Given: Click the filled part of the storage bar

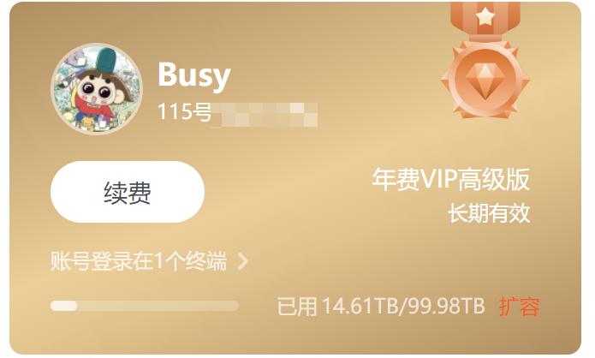Looking at the screenshot, I should click(x=63, y=306).
